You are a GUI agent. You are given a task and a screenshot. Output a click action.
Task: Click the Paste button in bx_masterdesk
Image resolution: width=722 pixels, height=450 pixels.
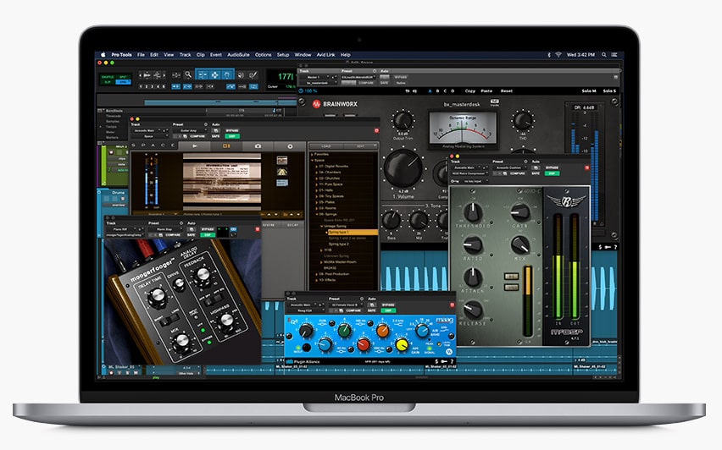click(488, 91)
